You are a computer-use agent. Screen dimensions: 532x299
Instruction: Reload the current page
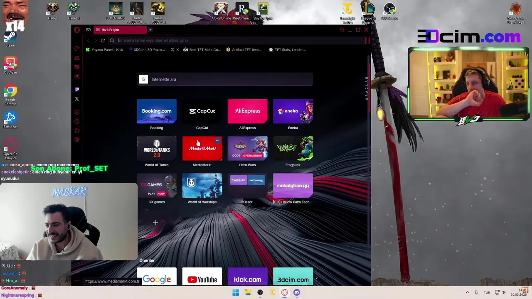click(103, 41)
